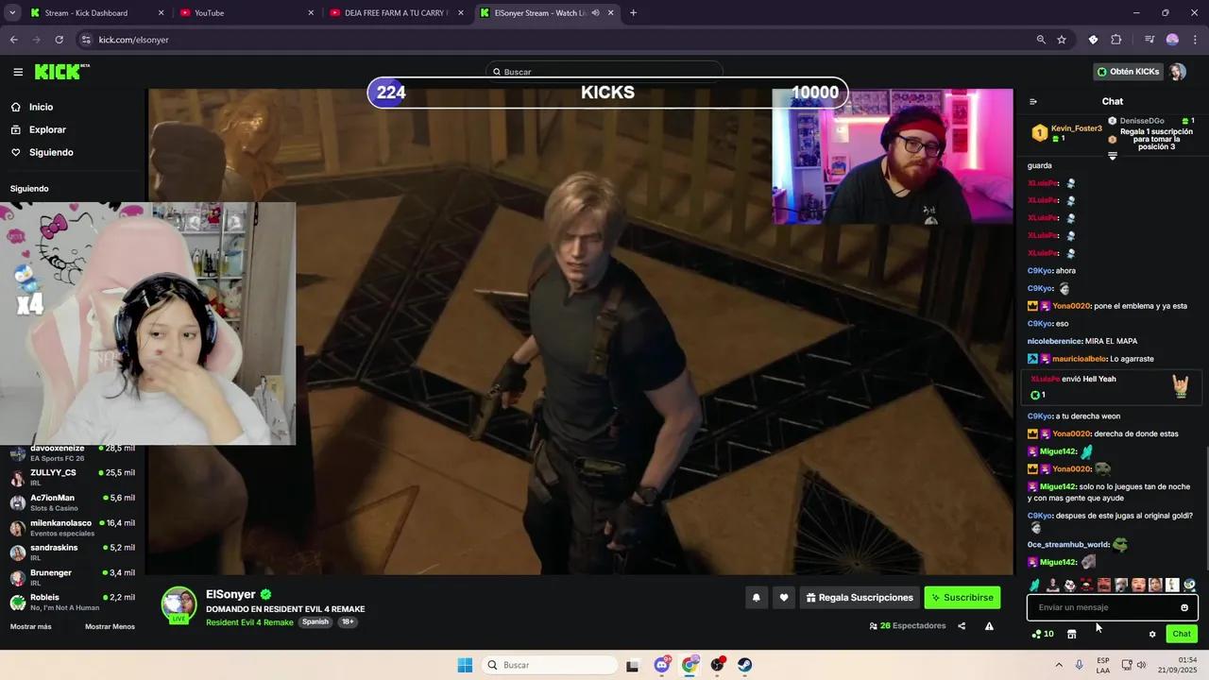Open the channel points icon showing 10

(x=1043, y=634)
